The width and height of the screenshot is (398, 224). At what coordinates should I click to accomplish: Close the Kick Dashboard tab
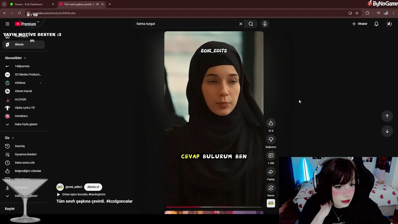click(53, 4)
